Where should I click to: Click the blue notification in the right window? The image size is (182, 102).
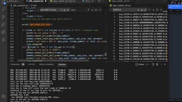[175, 7]
